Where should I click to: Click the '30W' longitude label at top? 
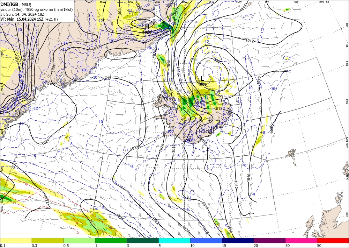[x=131, y=2]
